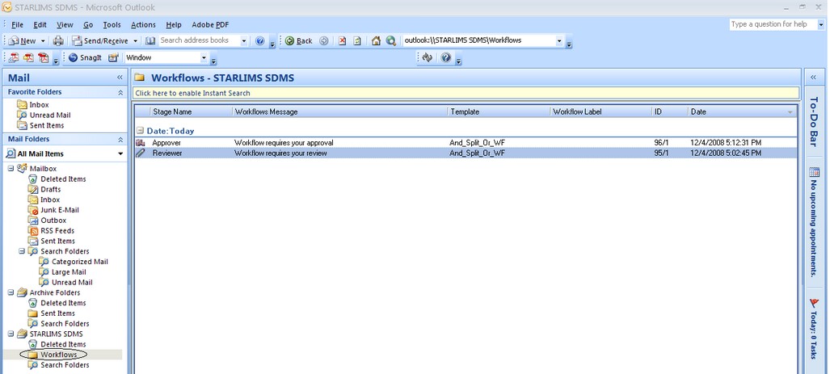Click the Help icon on STARLIMS toolbar
The height and width of the screenshot is (374, 830).
[445, 57]
